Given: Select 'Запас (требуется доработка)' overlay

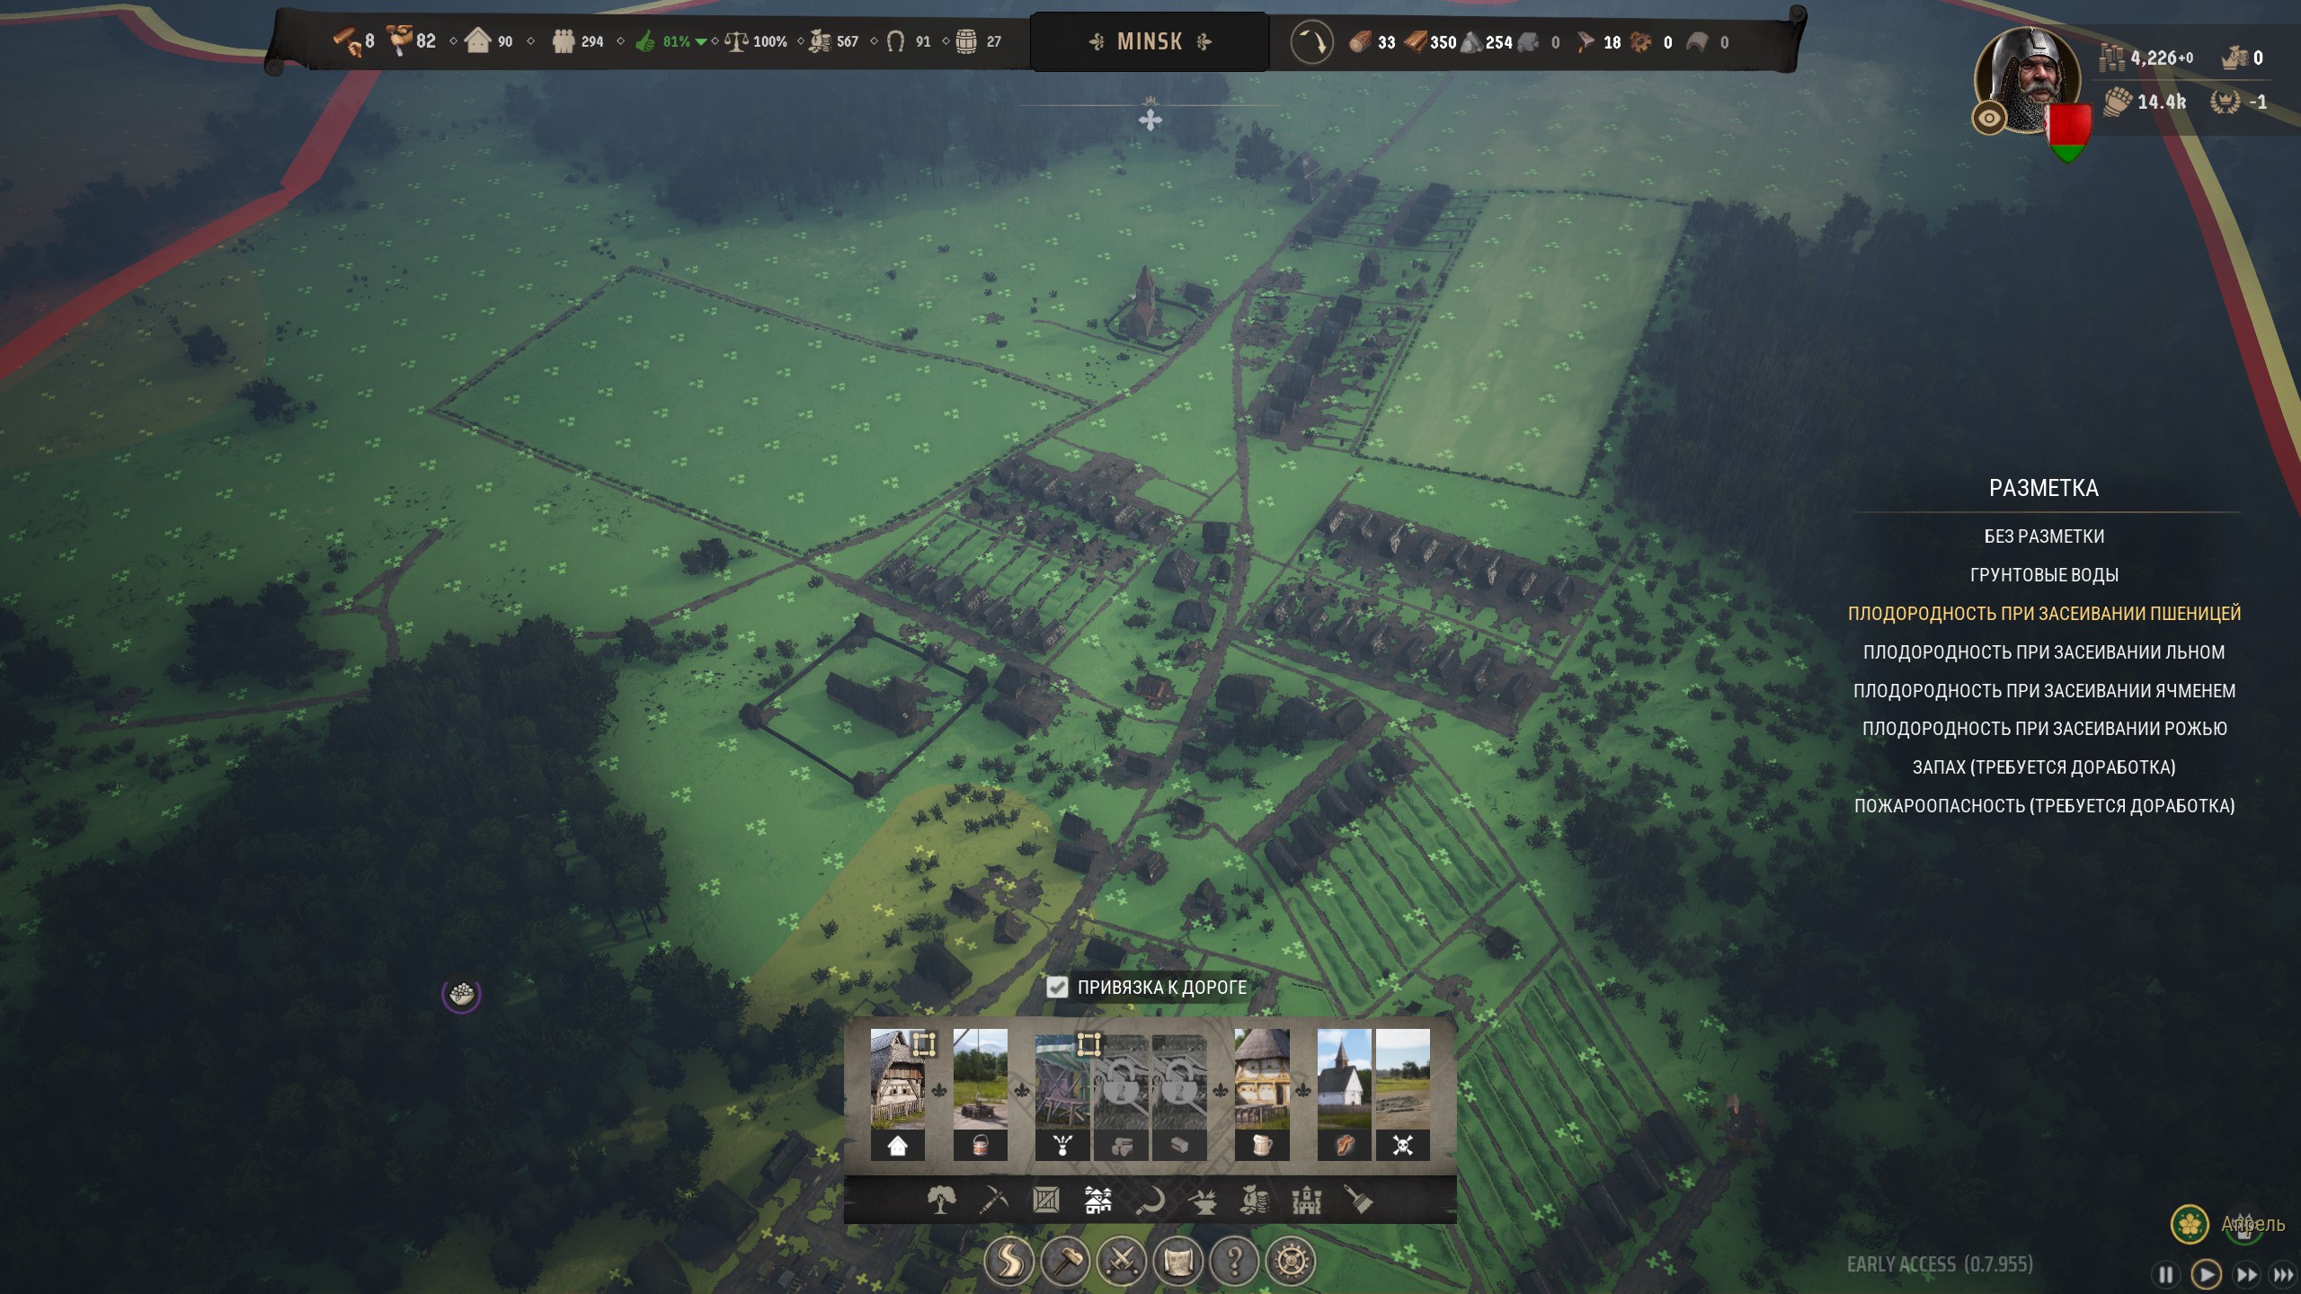Looking at the screenshot, I should point(2044,767).
